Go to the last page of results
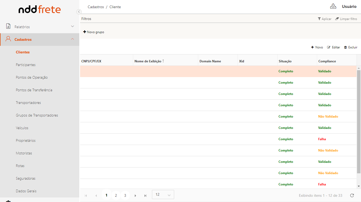The image size is (361, 202). tap(145, 196)
